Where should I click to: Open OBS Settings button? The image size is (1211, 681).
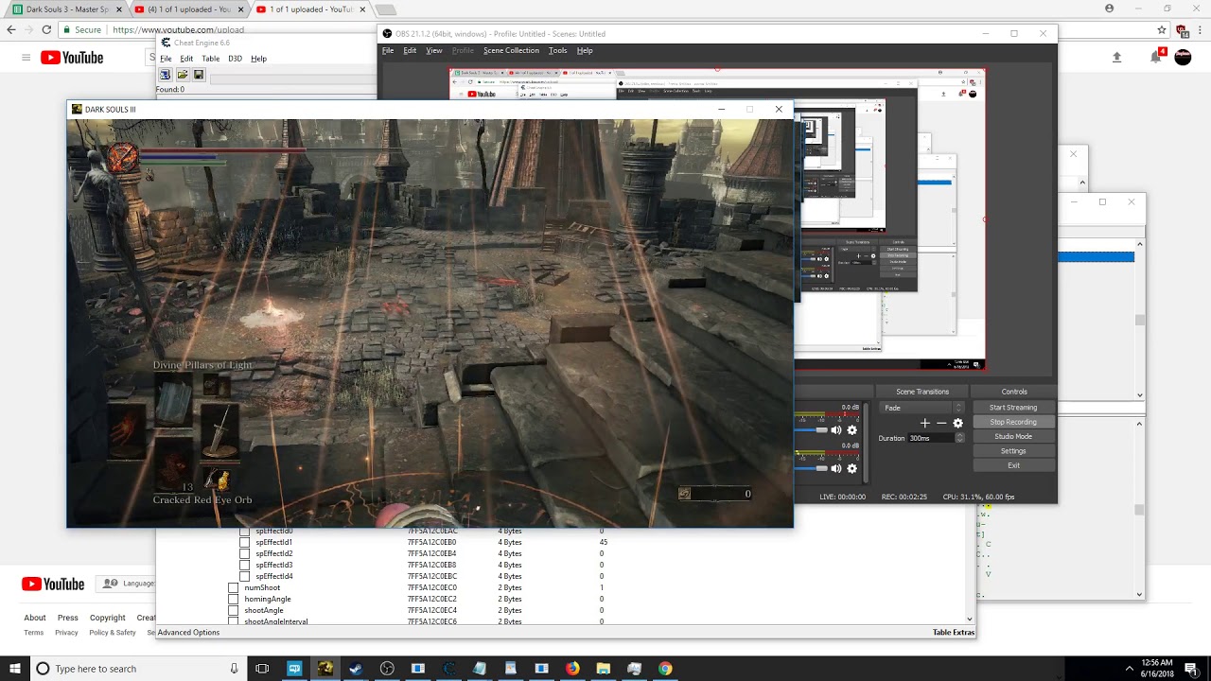[1013, 451]
